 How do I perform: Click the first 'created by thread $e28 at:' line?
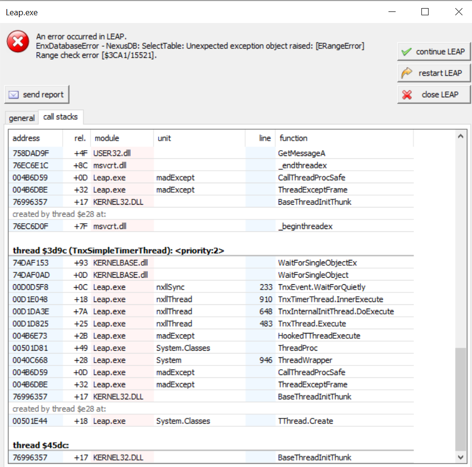point(59,214)
